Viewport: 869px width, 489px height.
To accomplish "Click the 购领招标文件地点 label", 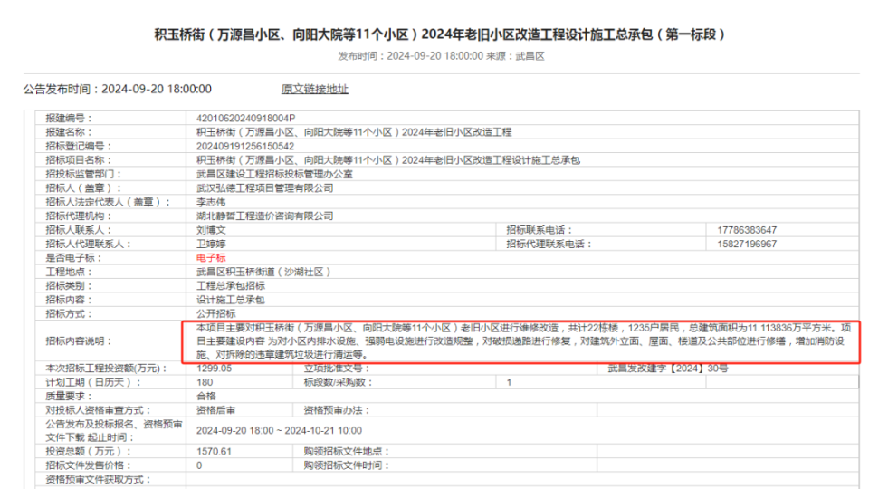I will (x=347, y=452).
